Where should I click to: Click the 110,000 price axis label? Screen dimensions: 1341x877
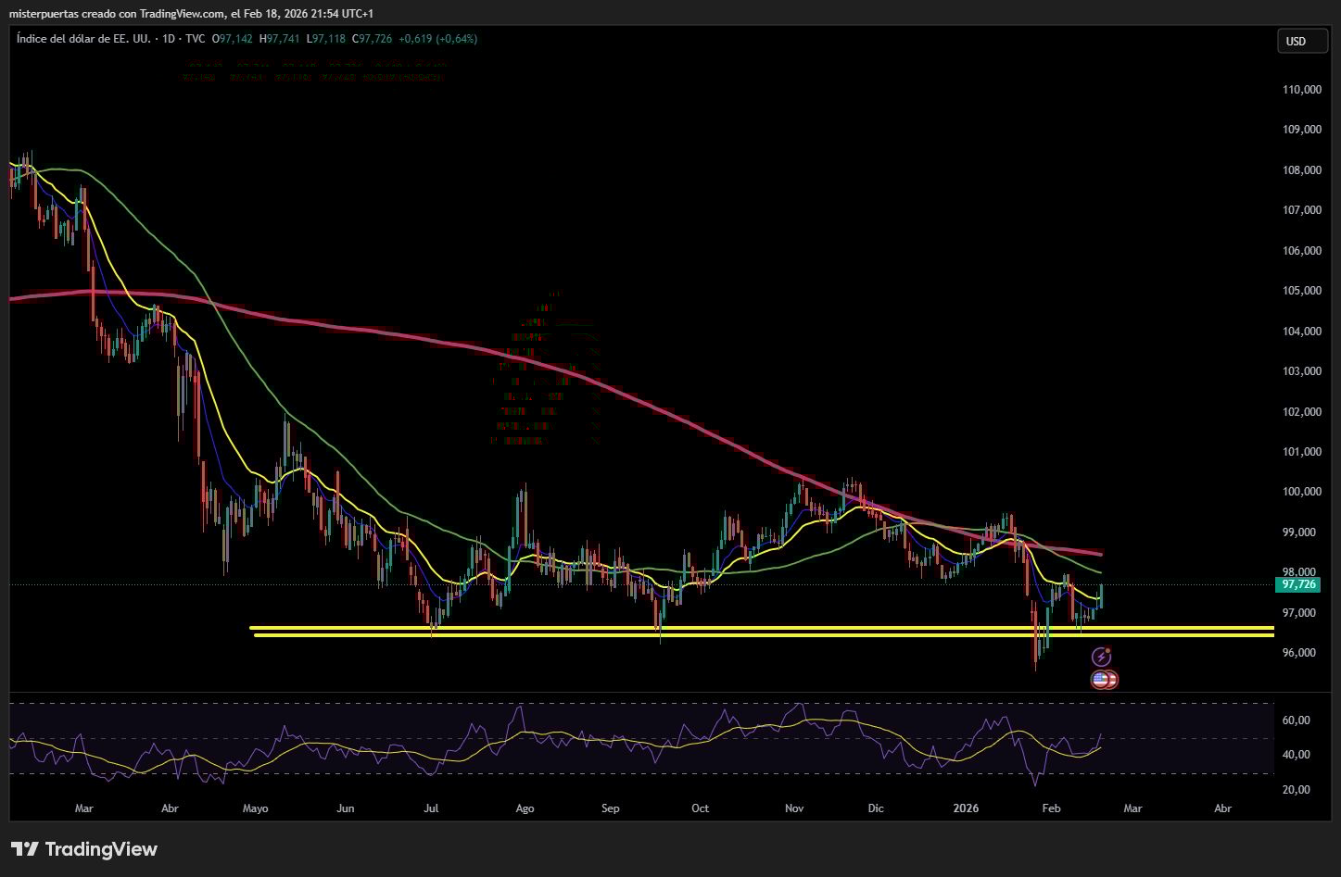pos(1302,90)
